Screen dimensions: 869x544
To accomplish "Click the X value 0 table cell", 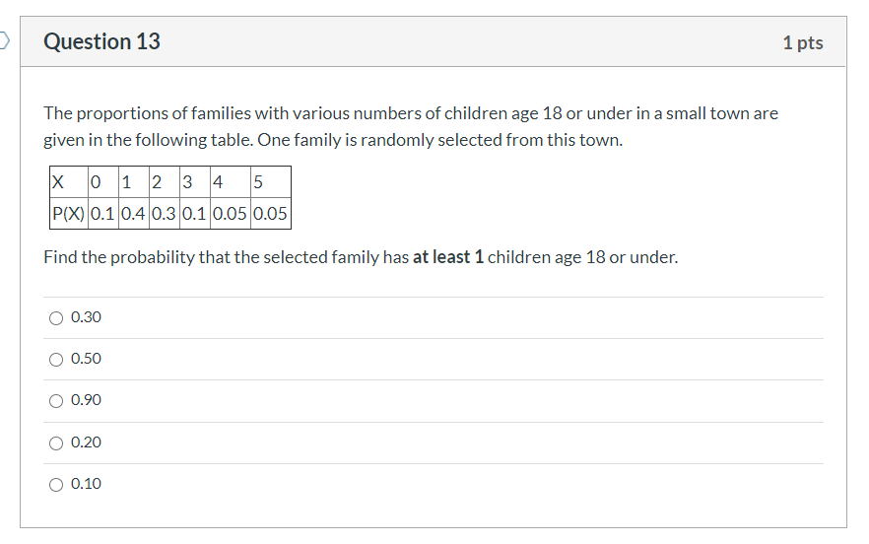I will point(102,182).
